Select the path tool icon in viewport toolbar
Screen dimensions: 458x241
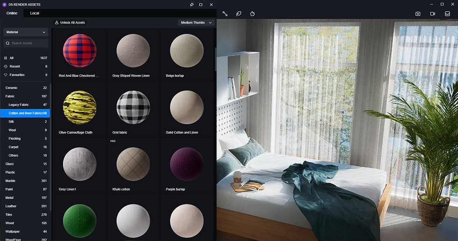click(x=225, y=14)
